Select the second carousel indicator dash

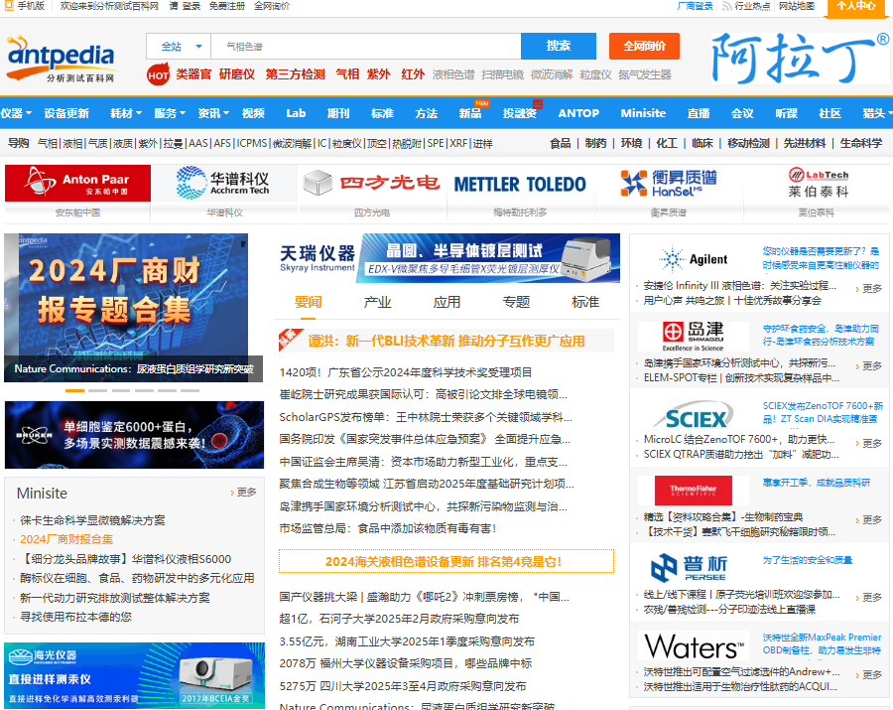click(x=97, y=390)
